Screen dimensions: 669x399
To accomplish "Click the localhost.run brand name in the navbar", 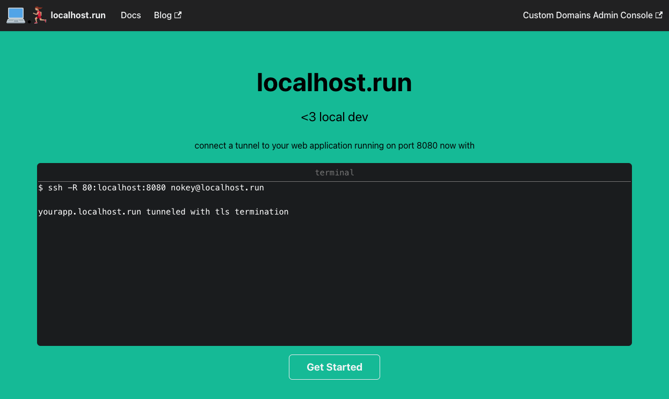I will tap(78, 15).
